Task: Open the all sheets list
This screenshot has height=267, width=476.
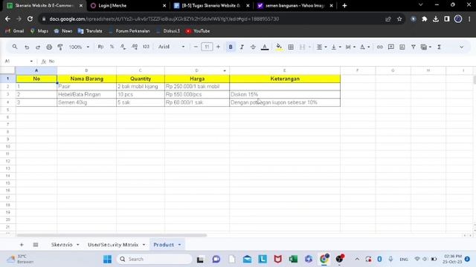Action: pyautogui.click(x=36, y=245)
